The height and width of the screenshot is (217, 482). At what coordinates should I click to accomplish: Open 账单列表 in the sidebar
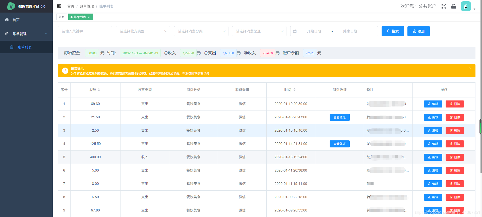[x=26, y=47]
